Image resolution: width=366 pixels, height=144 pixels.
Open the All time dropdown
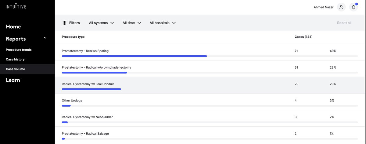[x=132, y=23]
